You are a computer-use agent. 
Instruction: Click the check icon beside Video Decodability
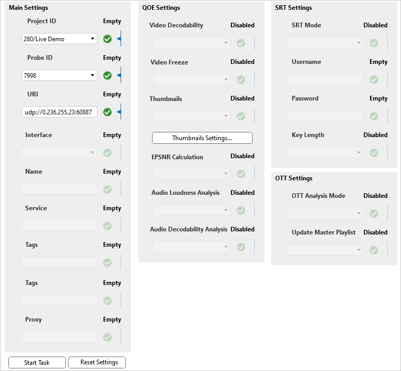pos(241,43)
